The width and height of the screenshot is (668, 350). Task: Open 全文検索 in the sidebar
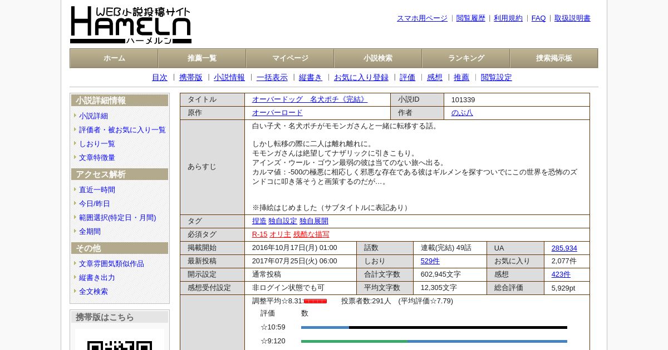point(94,292)
